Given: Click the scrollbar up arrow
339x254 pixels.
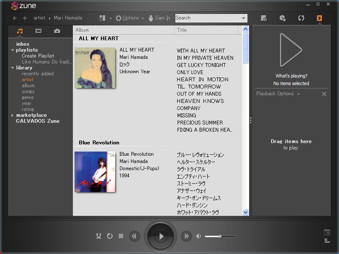Looking at the screenshot, I should (246, 29).
